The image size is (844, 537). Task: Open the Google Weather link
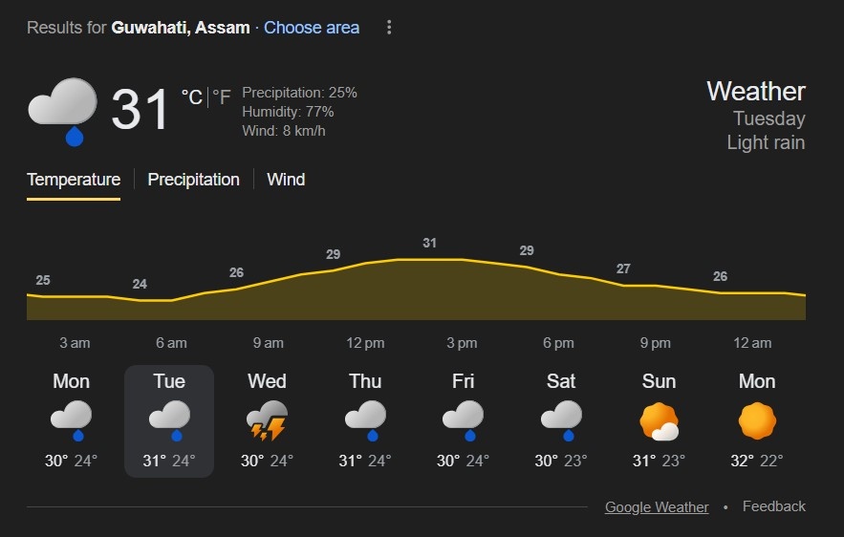[657, 507]
